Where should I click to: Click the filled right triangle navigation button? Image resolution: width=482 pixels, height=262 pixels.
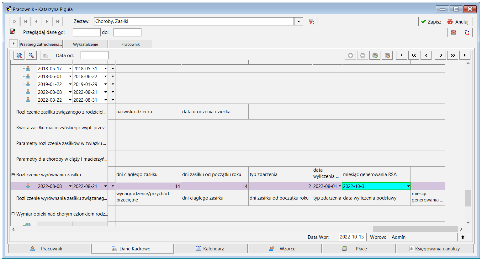tap(465, 56)
